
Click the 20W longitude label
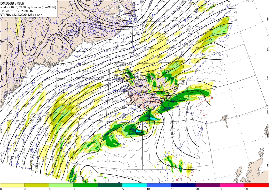point(142,1)
